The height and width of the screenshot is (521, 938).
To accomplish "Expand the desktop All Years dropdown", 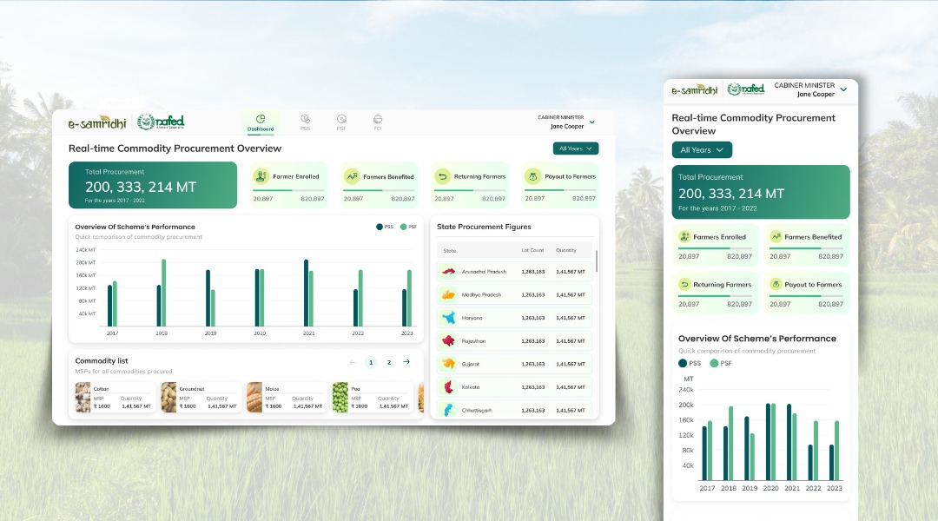I will (x=576, y=148).
